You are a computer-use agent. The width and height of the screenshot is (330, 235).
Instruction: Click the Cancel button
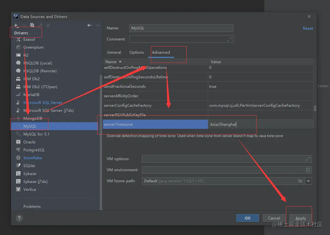point(274,218)
